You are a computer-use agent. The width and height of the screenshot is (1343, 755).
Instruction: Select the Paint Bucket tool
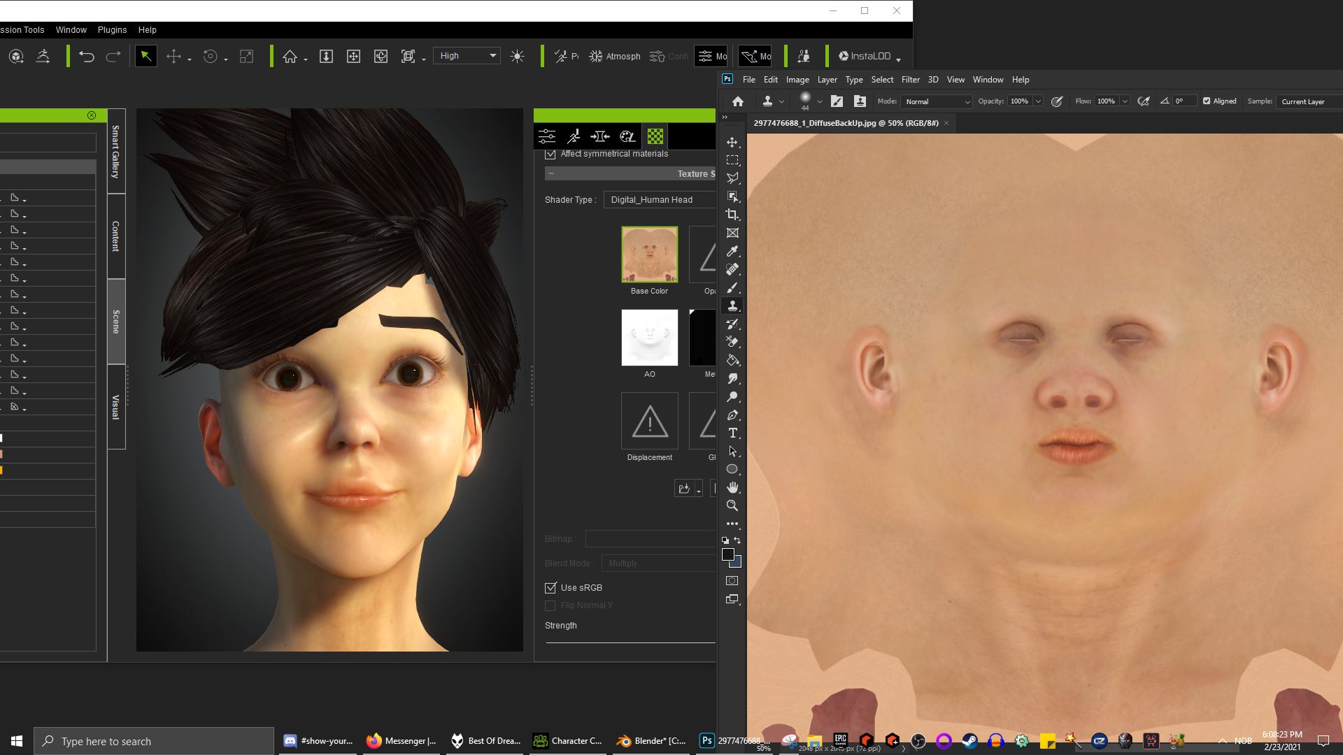[732, 360]
